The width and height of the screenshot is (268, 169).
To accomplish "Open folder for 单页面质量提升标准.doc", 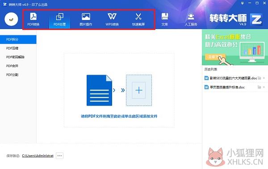I will tap(259, 87).
